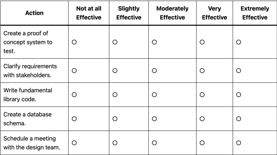Rate clarifying requirements as Extremely Effective
Image resolution: width=277 pixels, height=155 pixels.
click(239, 71)
